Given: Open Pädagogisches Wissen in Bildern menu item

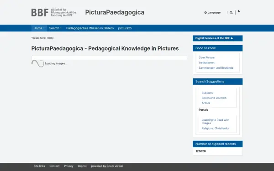Looking at the screenshot, I should click(90, 28).
